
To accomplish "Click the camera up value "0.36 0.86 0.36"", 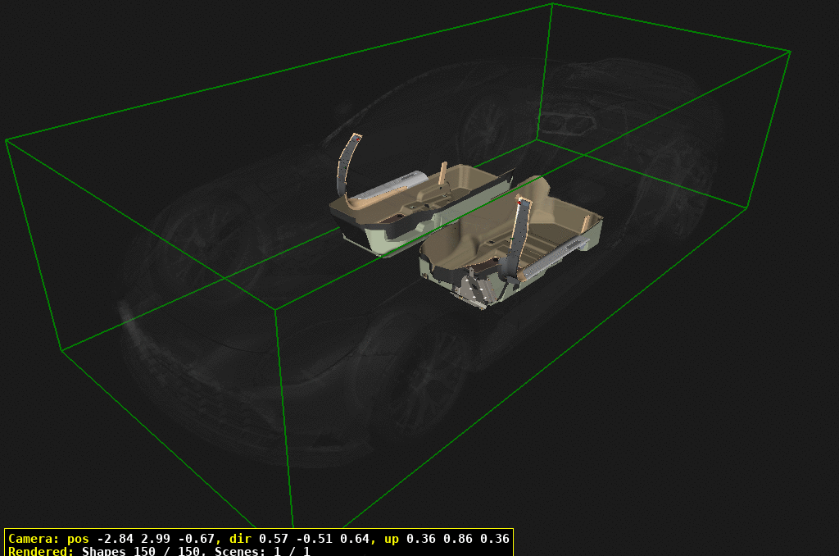I will click(457, 538).
